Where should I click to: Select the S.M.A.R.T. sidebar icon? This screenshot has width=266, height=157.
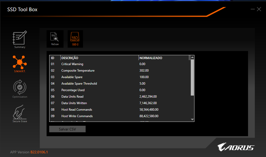(20, 64)
